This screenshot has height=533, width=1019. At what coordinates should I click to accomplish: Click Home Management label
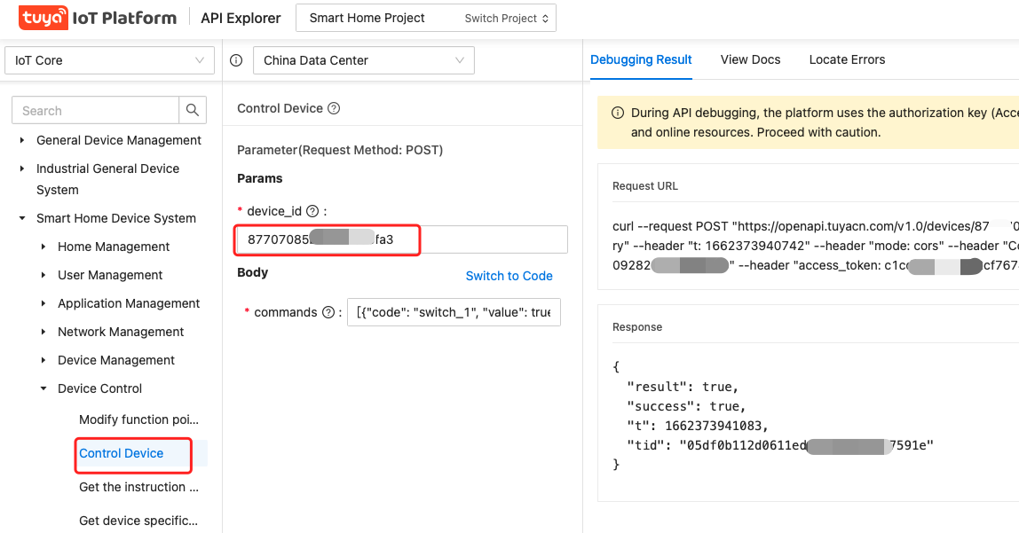(x=114, y=247)
